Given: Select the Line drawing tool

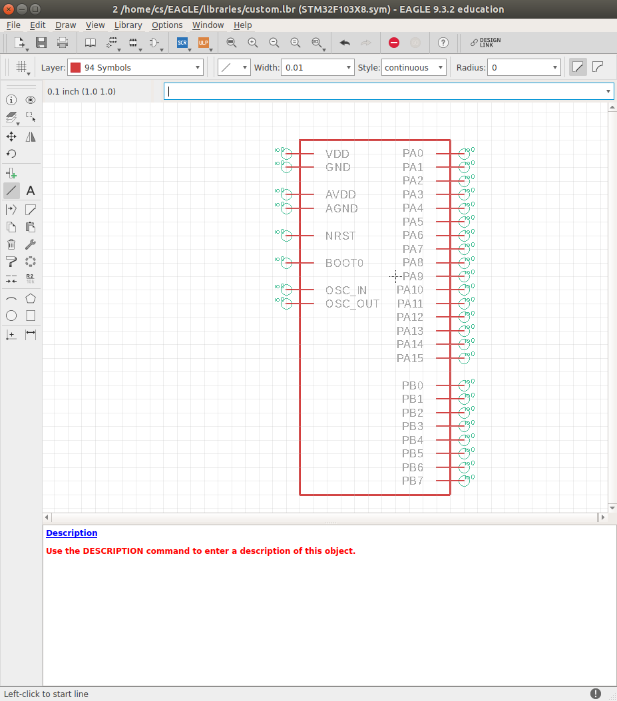Looking at the screenshot, I should click(11, 191).
